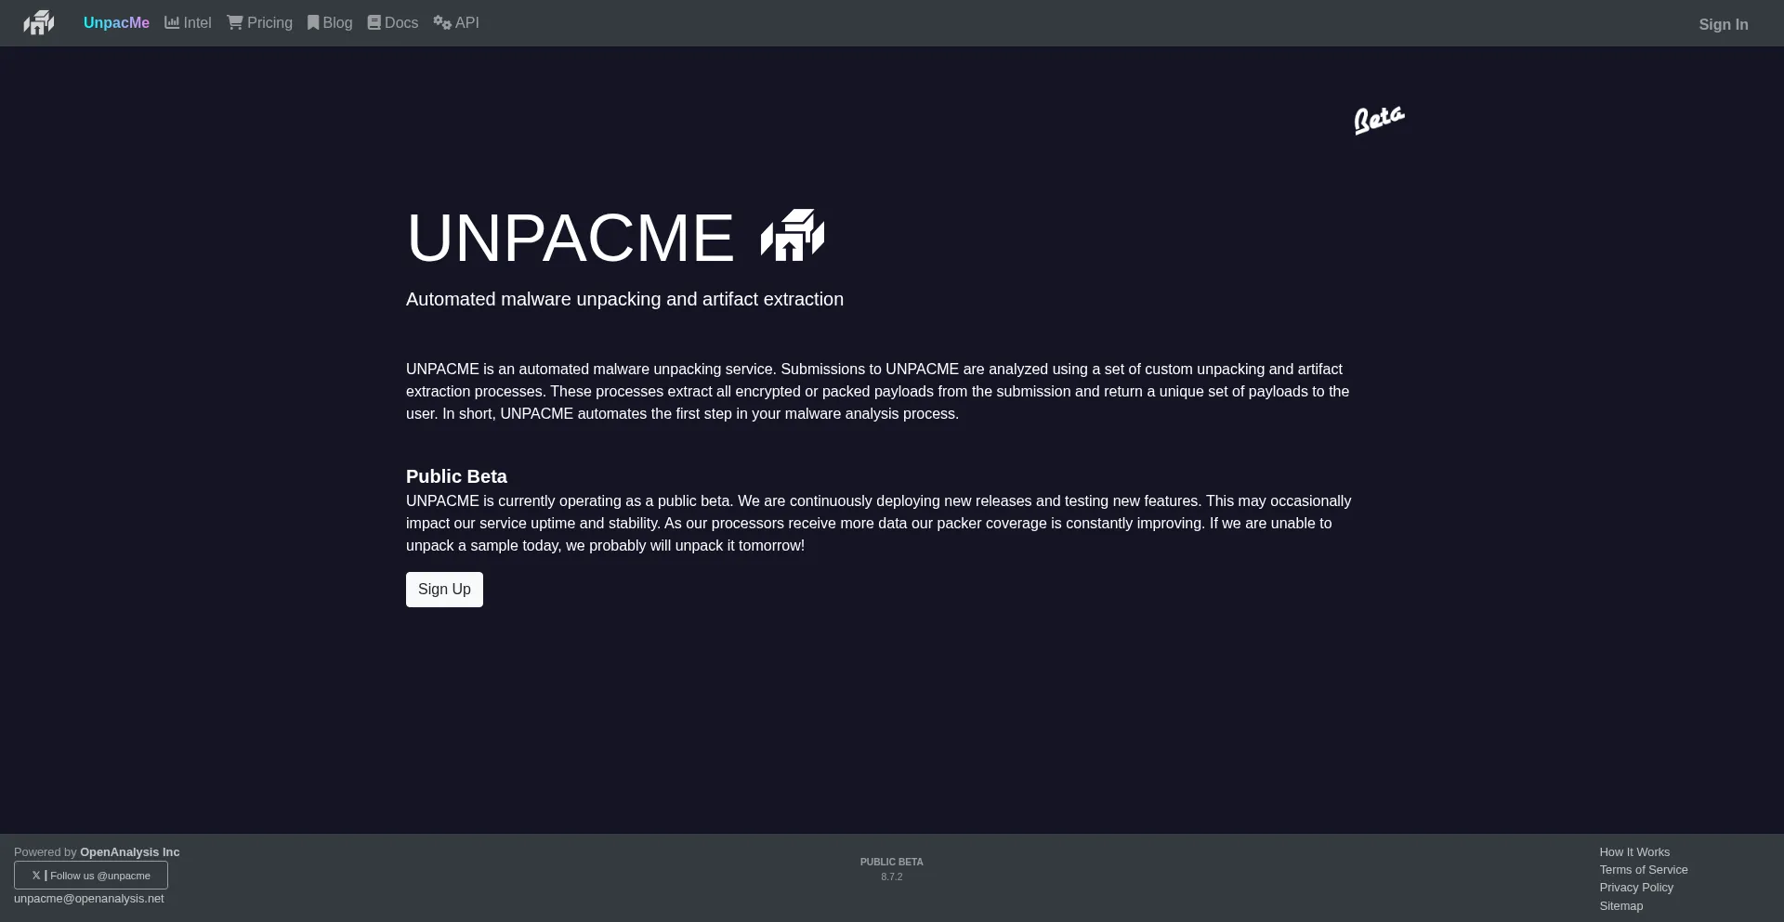
Task: Click the API gears icon
Action: pos(442,22)
